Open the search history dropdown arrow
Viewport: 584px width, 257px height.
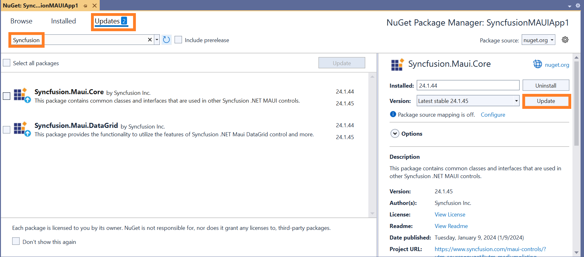coord(157,40)
